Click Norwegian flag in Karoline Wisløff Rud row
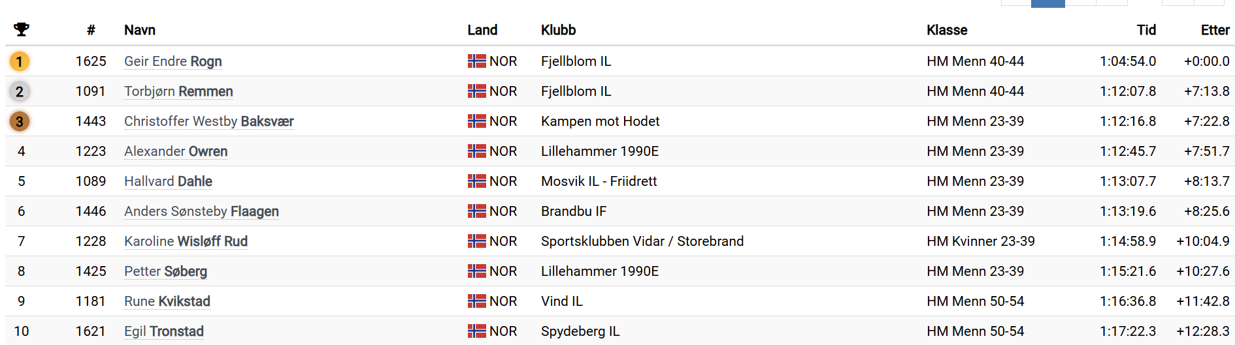The height and width of the screenshot is (345, 1235). (x=477, y=241)
